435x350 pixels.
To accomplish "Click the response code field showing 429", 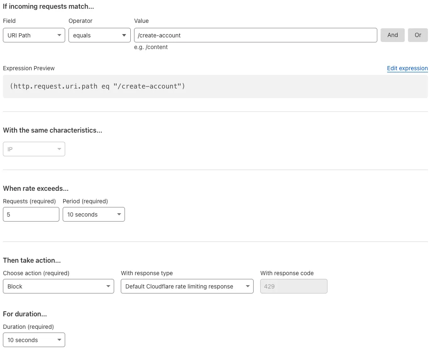I will coord(293,286).
